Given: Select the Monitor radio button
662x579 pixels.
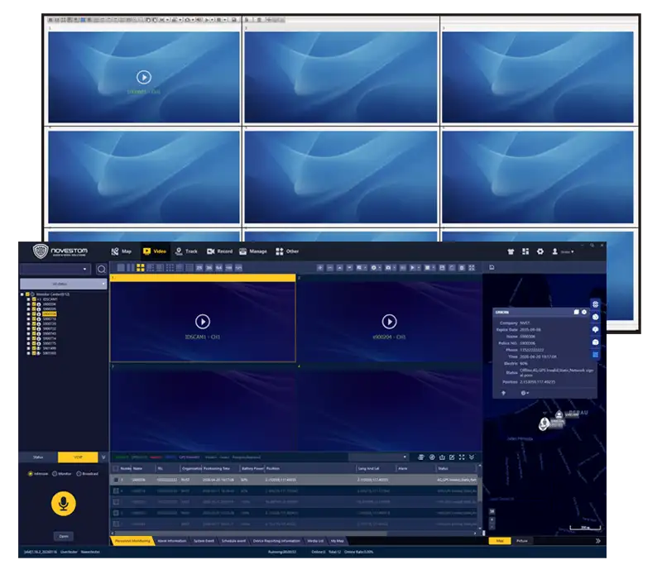Looking at the screenshot, I should (55, 474).
